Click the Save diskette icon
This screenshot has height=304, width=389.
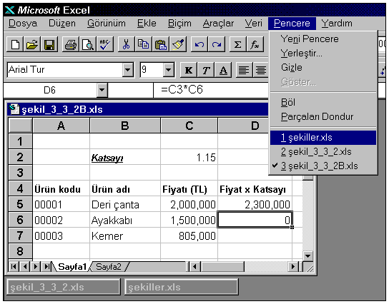49,44
